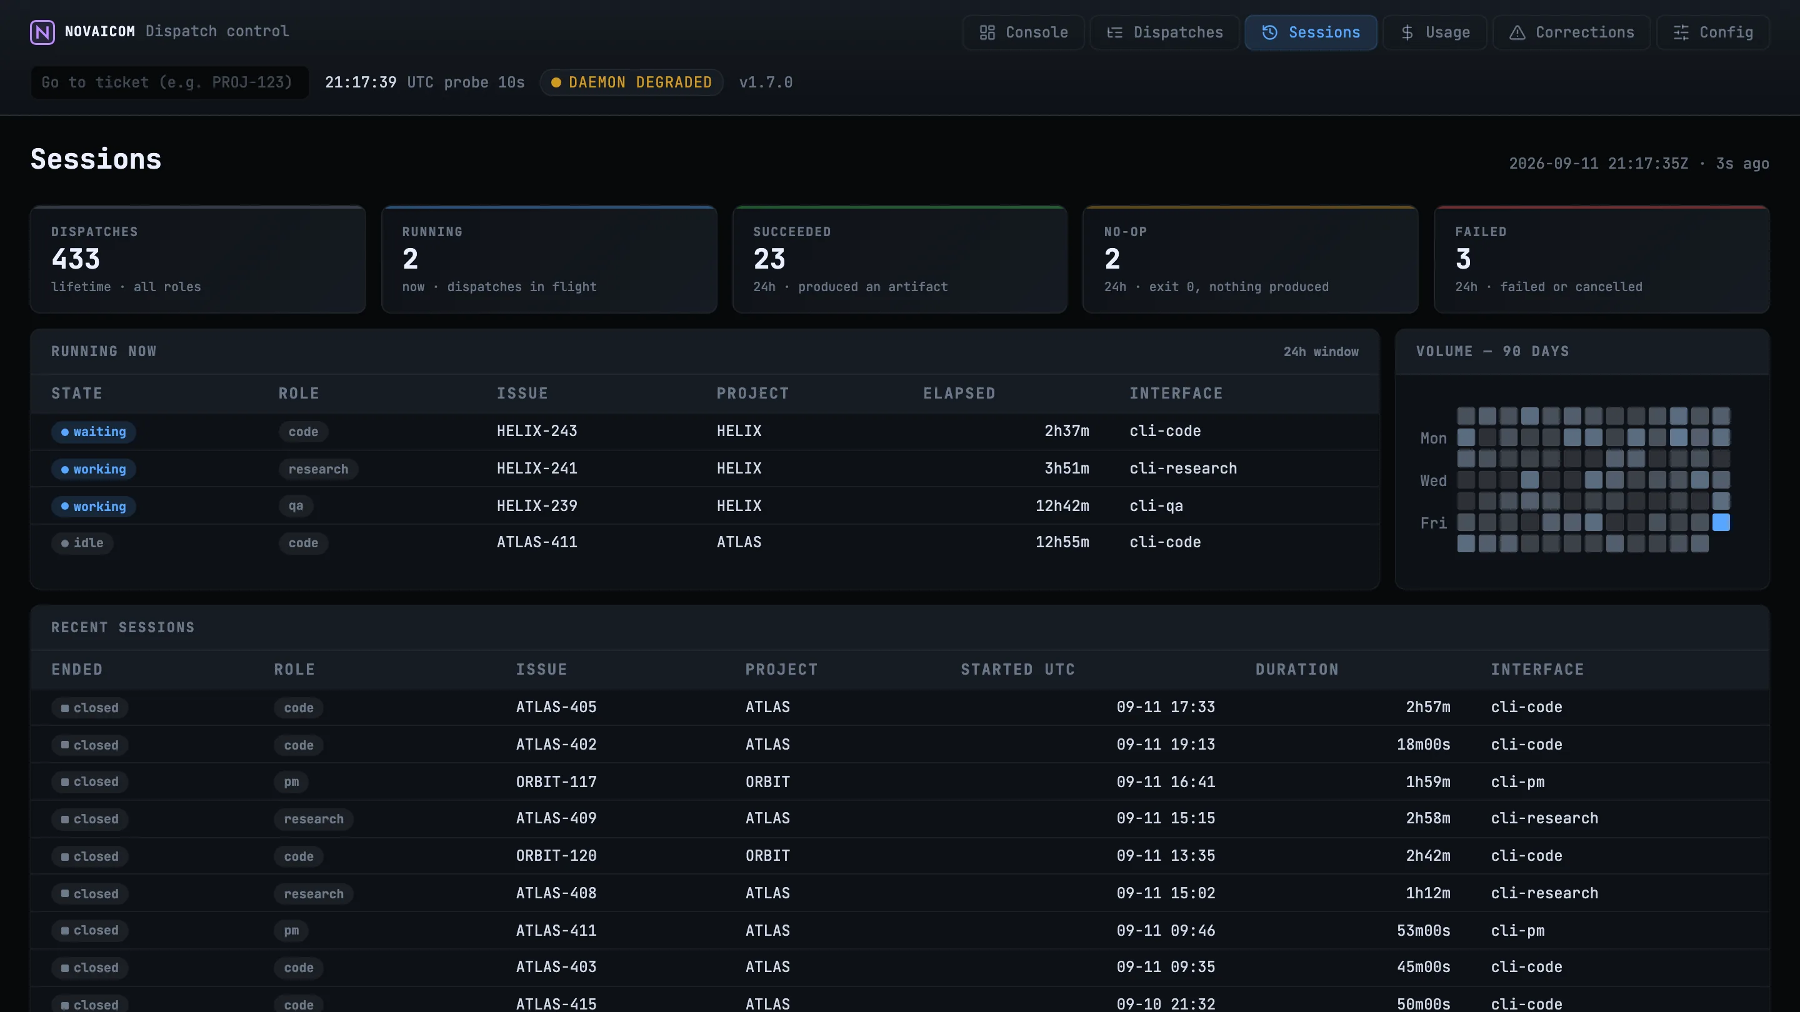Open the HELIX-243 waiting session row
The image size is (1800, 1012).
coord(704,432)
